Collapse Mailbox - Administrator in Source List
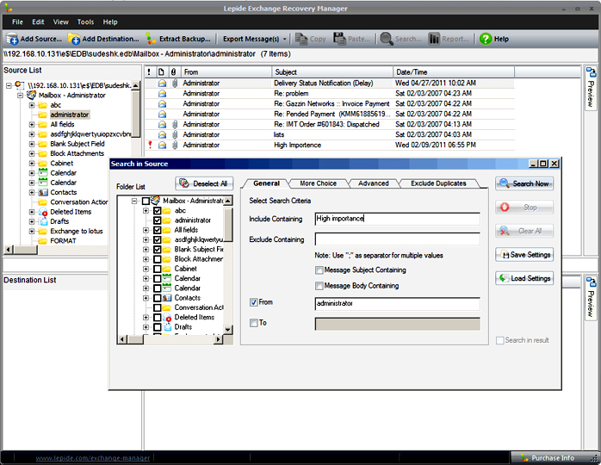The height and width of the screenshot is (465, 601). point(20,95)
